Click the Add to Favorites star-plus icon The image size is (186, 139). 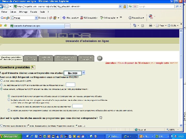[x=6, y=25]
